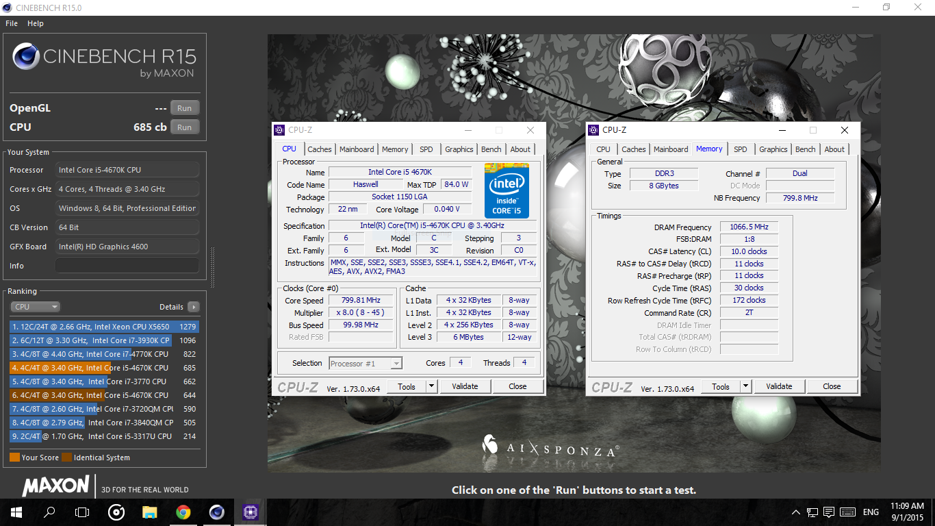This screenshot has width=935, height=526.
Task: Click Validate in right CPU-Z window
Action: pyautogui.click(x=779, y=386)
